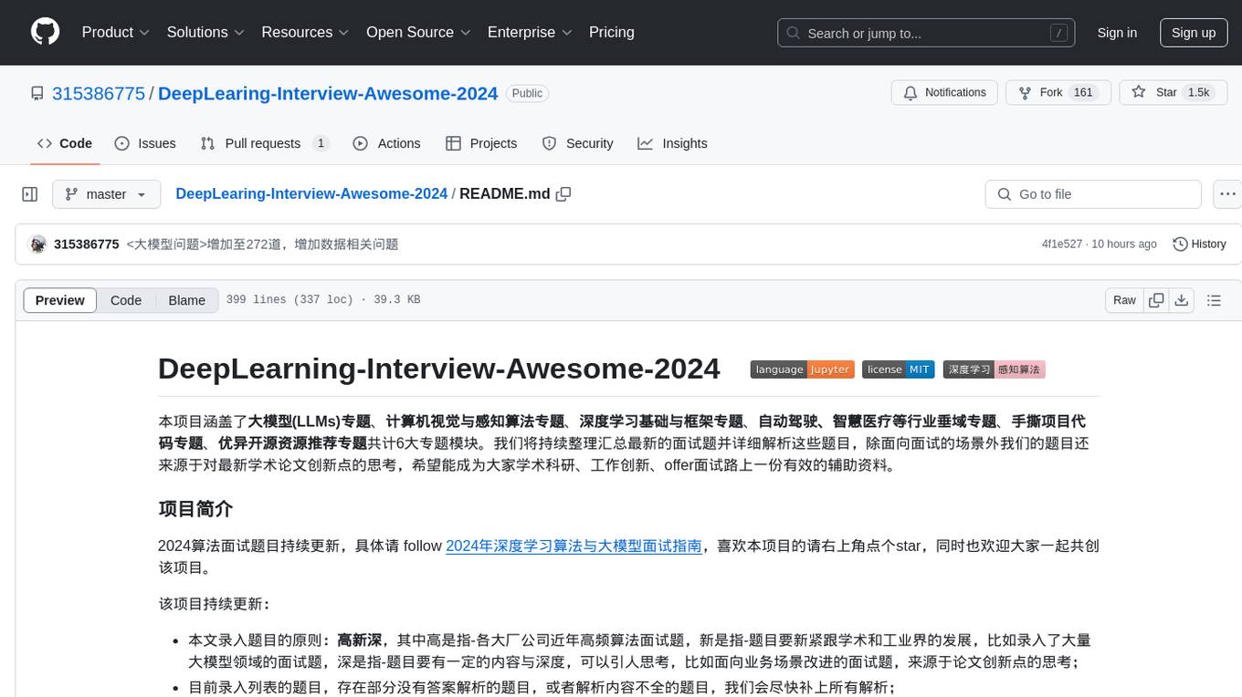
Task: View the file History
Action: click(1199, 244)
